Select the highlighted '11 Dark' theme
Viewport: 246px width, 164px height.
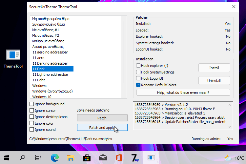point(52,69)
